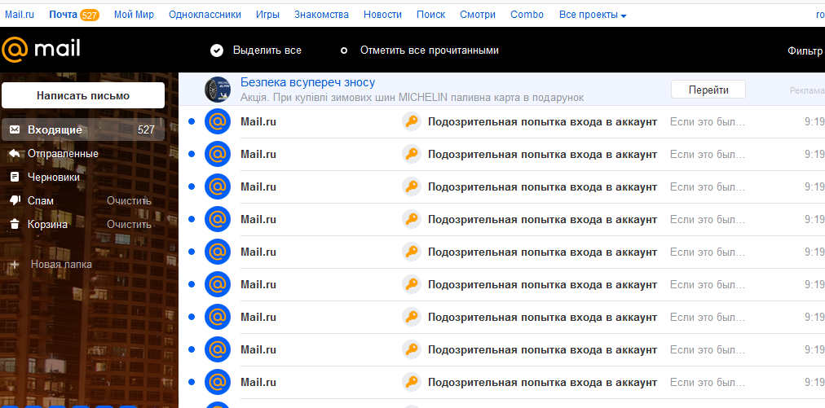The height and width of the screenshot is (408, 825).
Task: Click 'Очистить' next to Spam folder
Action: coord(129,200)
